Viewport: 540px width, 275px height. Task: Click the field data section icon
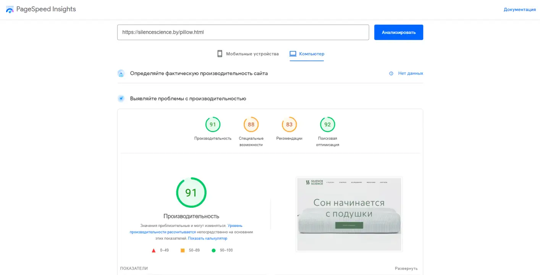click(121, 73)
